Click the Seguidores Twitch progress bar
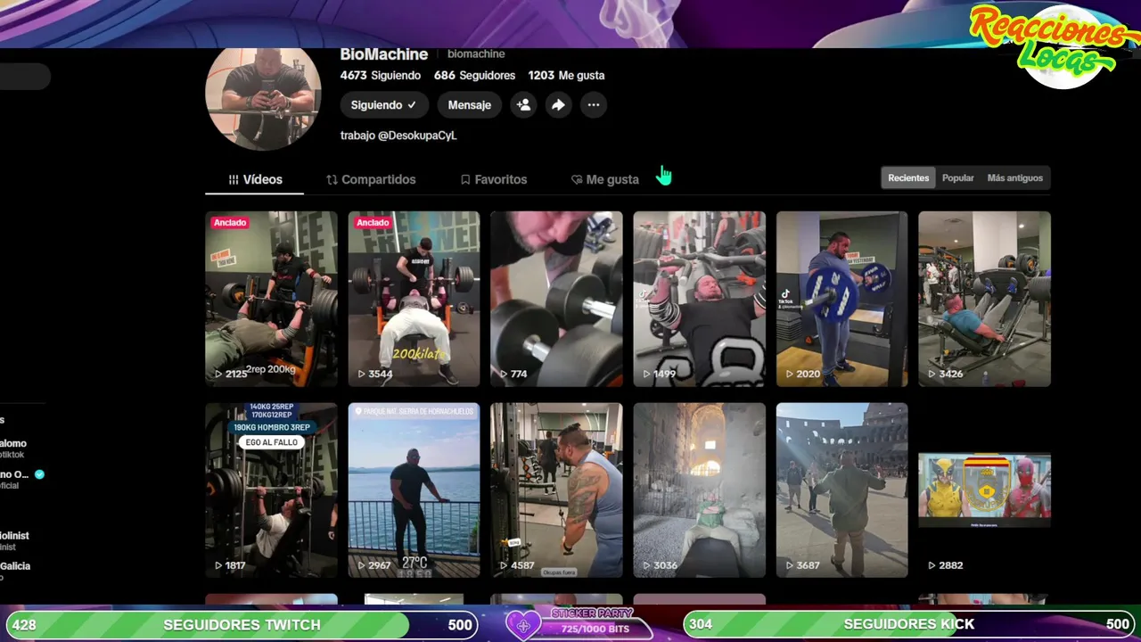 (242, 625)
